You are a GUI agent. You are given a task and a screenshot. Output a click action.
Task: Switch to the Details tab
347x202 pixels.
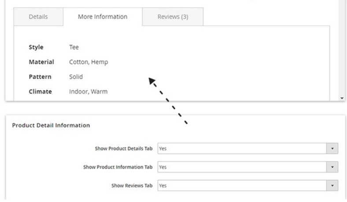click(x=38, y=17)
